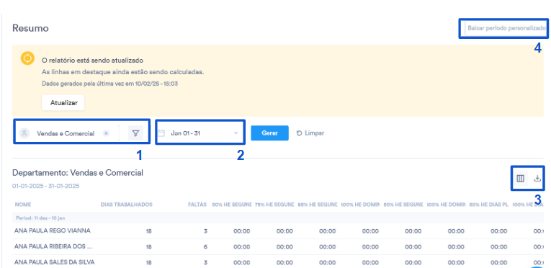Click the person icon in department filter

pos(24,133)
